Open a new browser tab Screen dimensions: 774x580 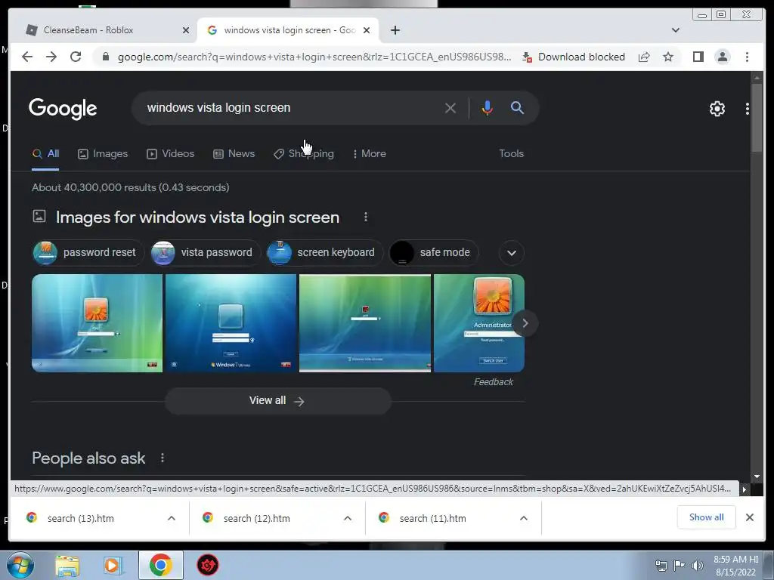tap(395, 30)
